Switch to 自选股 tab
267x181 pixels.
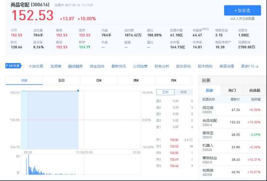pos(255,90)
